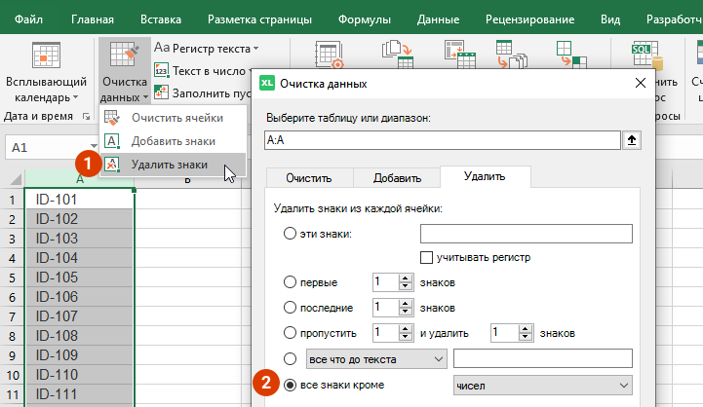703x407 pixels.
Task: Enable the 'учитывать регистр' checkbox
Action: (x=426, y=257)
